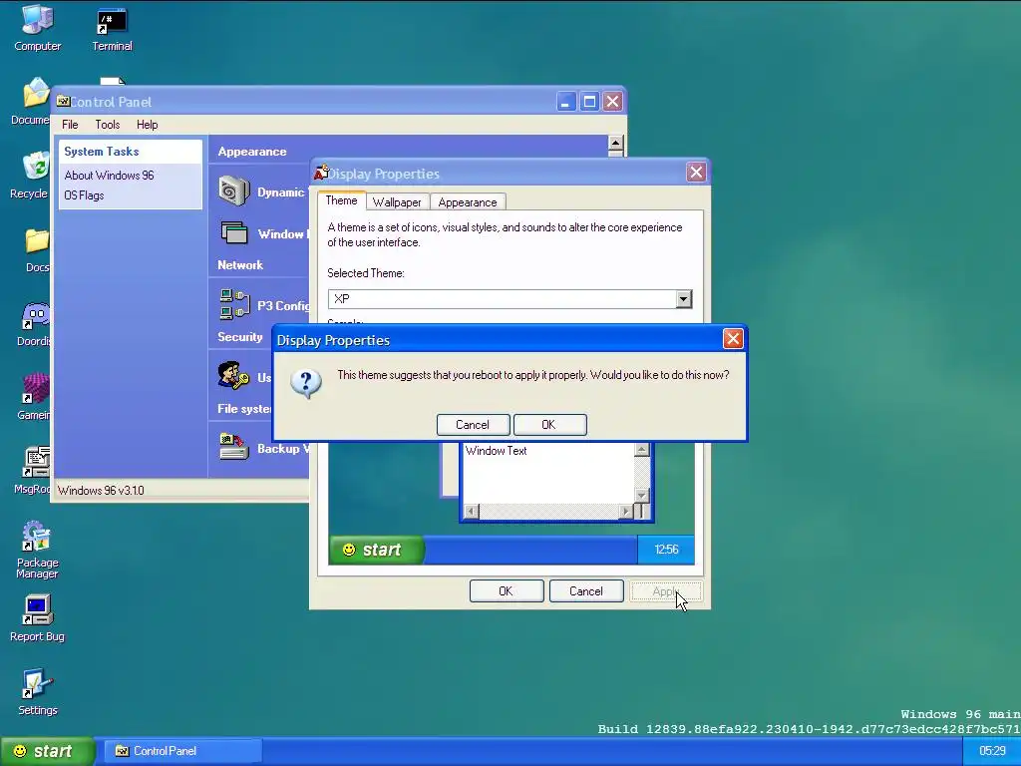
Task: Click the Backup file system icon
Action: (x=233, y=448)
